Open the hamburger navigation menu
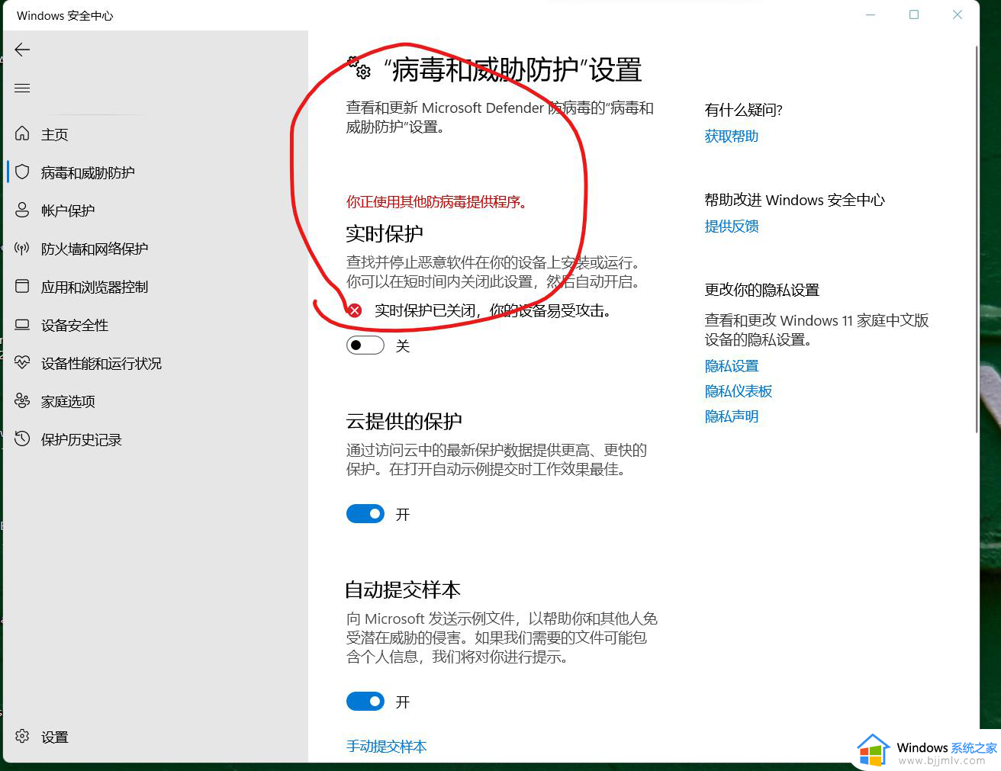The height and width of the screenshot is (771, 1001). click(x=22, y=88)
